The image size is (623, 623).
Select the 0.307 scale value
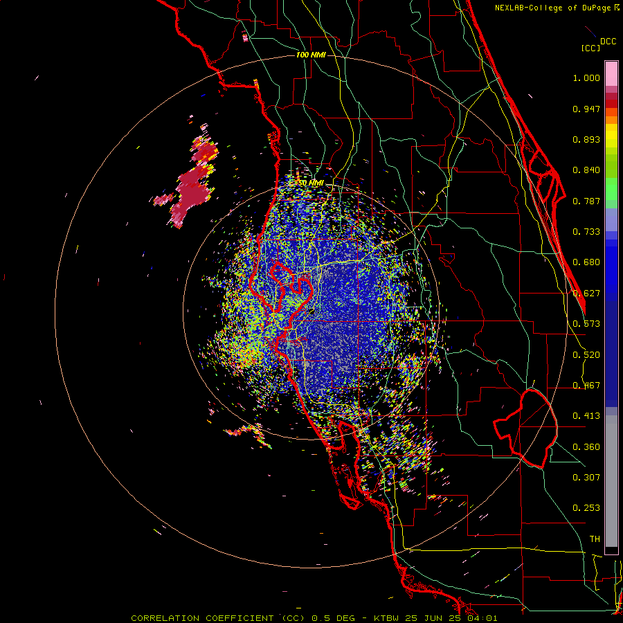586,478
